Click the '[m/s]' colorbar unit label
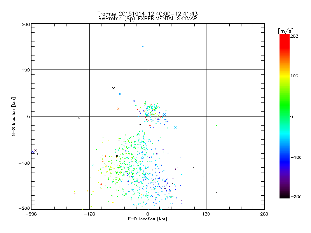Viewport: 311px width, 233px height. pos(286,31)
